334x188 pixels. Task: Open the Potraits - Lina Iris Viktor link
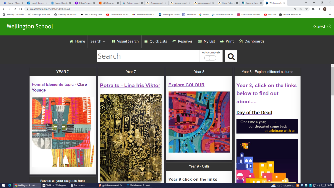pyautogui.click(x=130, y=85)
